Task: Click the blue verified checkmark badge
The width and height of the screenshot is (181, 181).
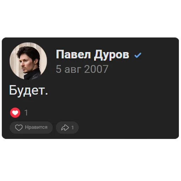Action: point(138,55)
